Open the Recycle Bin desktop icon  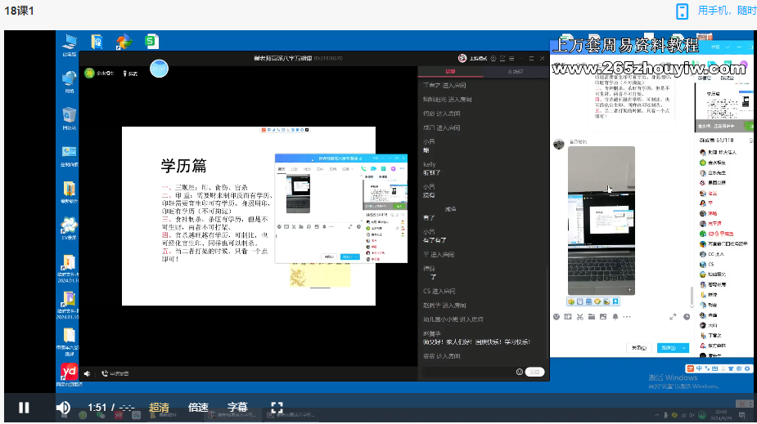pos(70,114)
